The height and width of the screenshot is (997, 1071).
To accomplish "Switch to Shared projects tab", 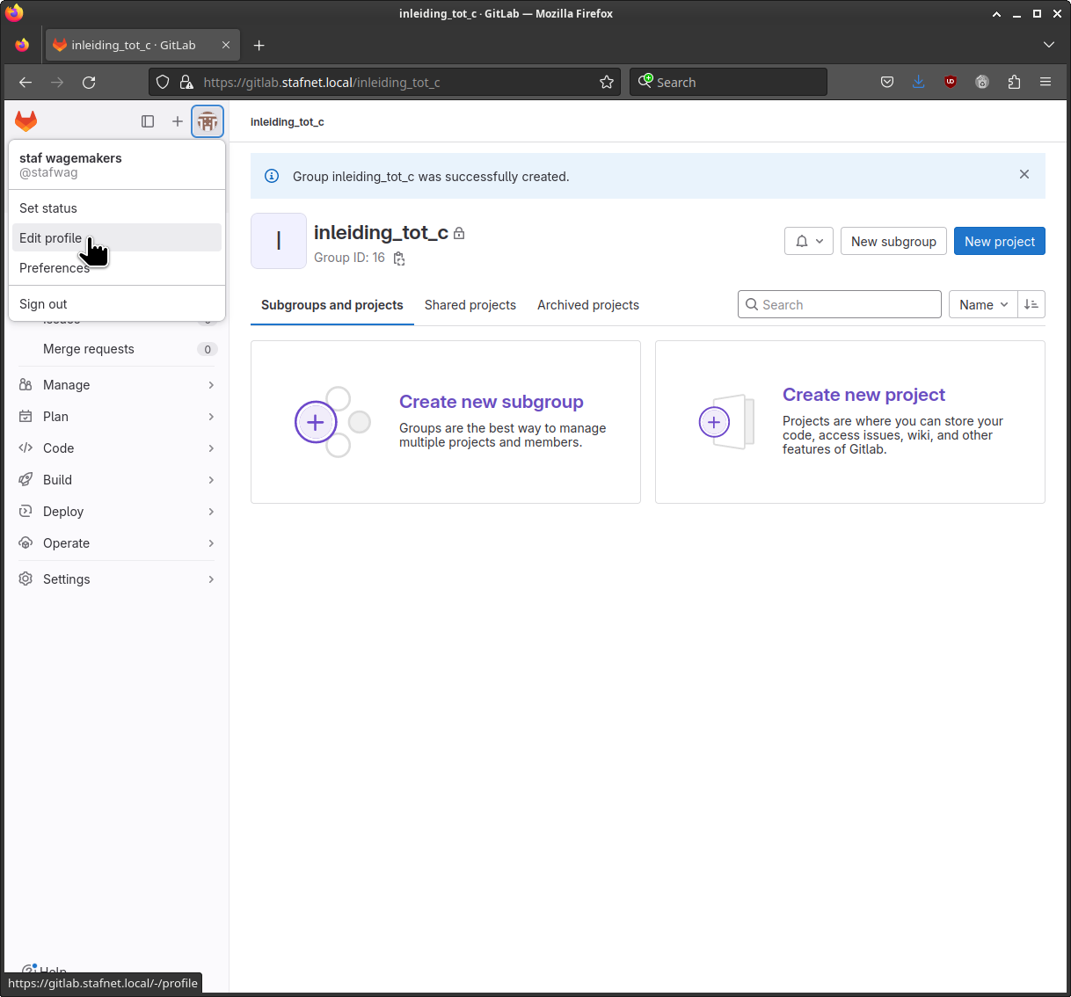I will (x=470, y=305).
